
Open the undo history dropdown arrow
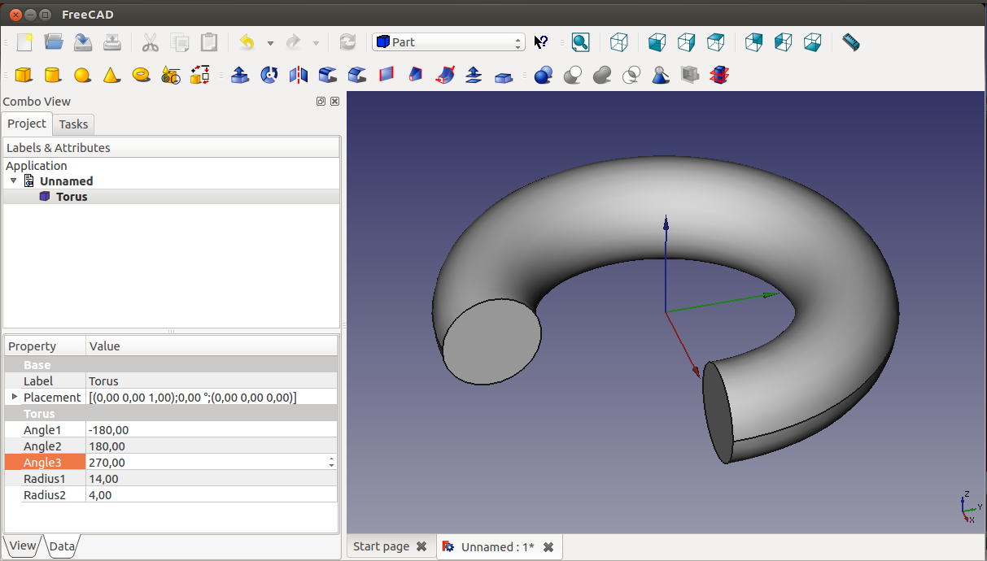pos(270,43)
